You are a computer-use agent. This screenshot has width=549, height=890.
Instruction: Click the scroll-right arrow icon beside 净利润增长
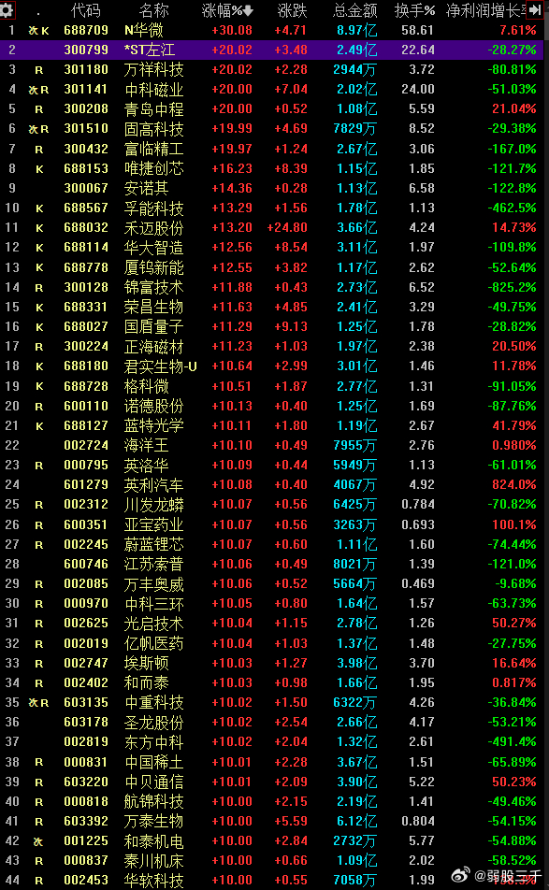point(535,9)
